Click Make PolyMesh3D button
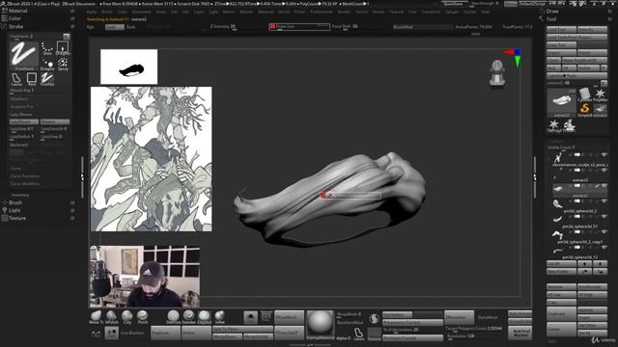618x347 pixels. (584, 60)
